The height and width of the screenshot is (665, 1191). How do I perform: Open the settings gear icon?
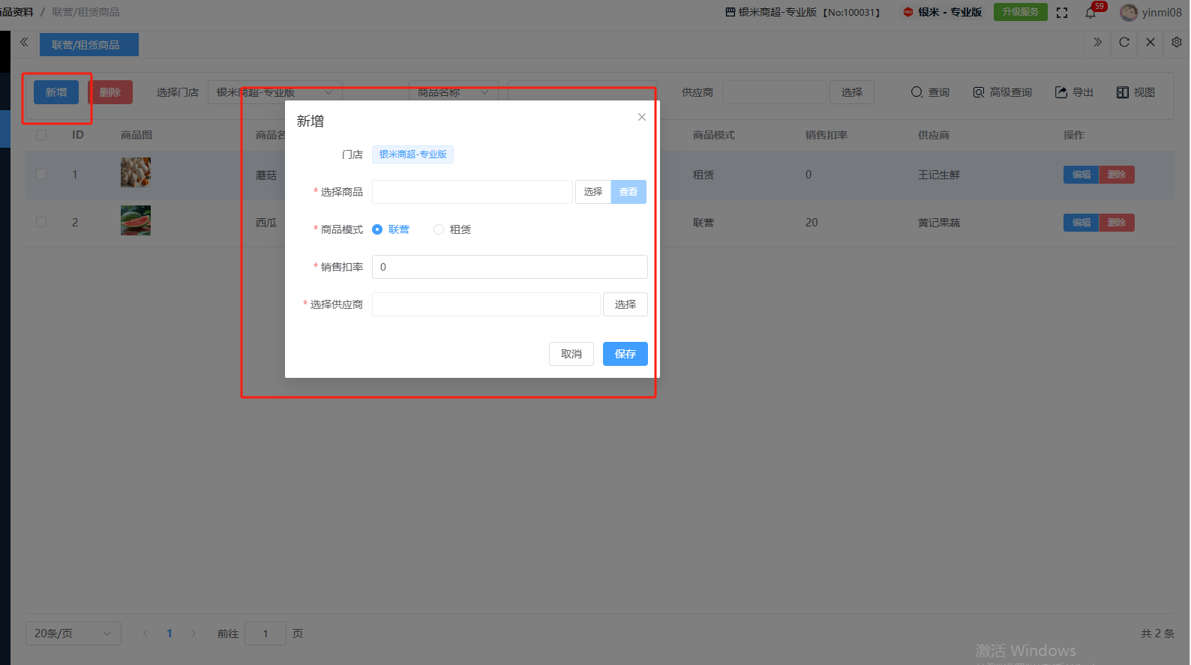click(x=1176, y=43)
